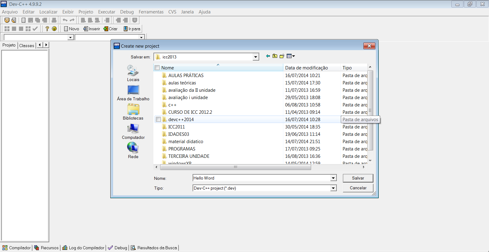Click the grayed Debug checkmark icon

click(x=35, y=29)
